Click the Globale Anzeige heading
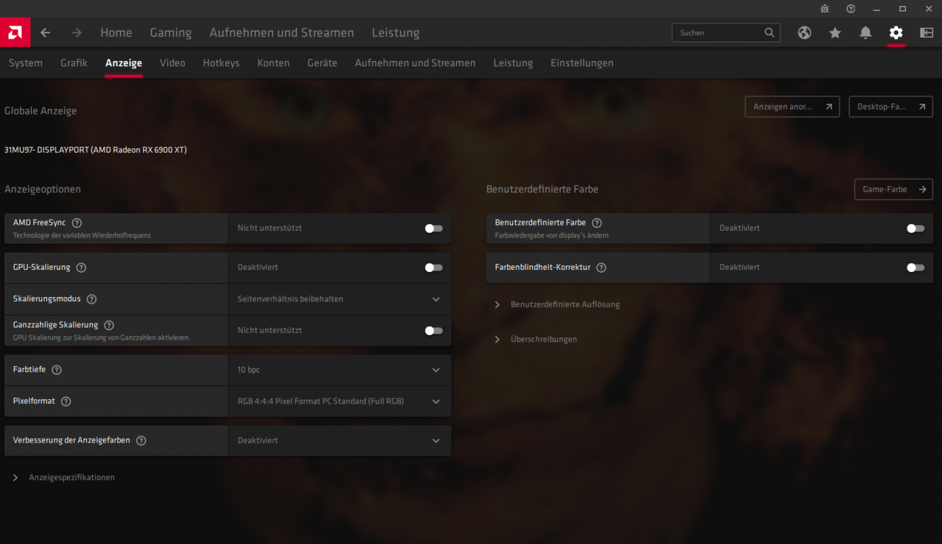This screenshot has width=942, height=544. [x=40, y=111]
